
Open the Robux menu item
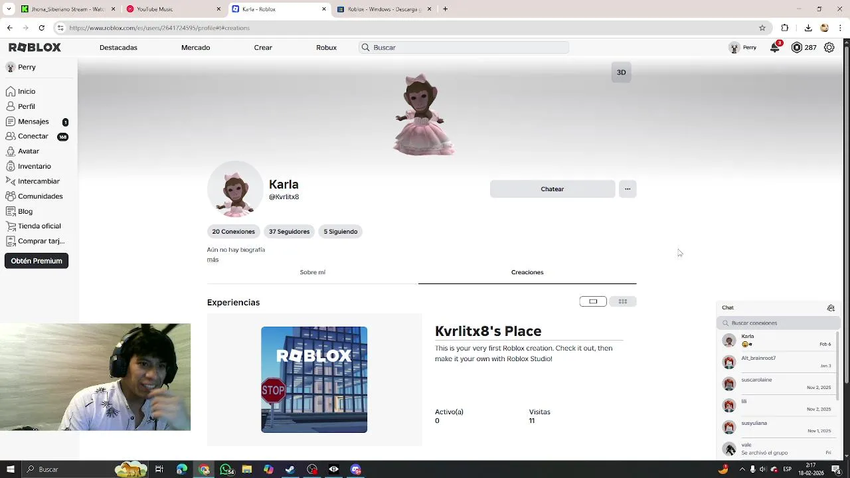pyautogui.click(x=326, y=48)
